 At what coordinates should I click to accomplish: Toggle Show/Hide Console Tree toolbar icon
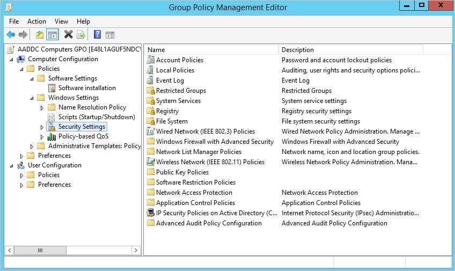(53, 35)
